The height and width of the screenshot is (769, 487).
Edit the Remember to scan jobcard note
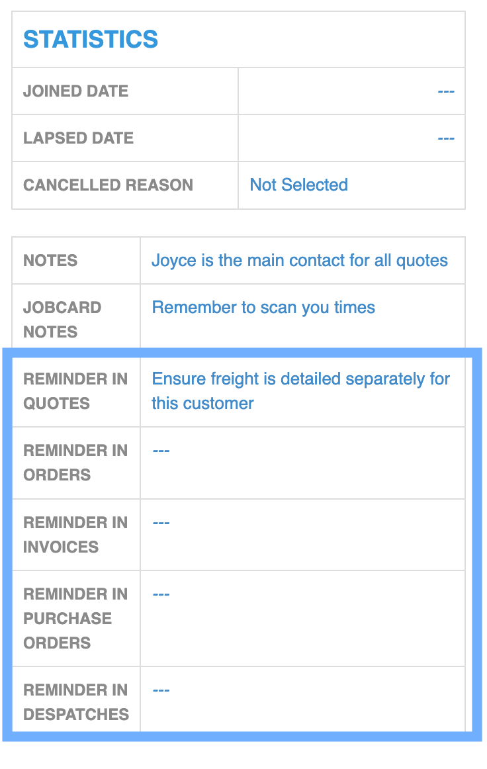click(x=263, y=308)
